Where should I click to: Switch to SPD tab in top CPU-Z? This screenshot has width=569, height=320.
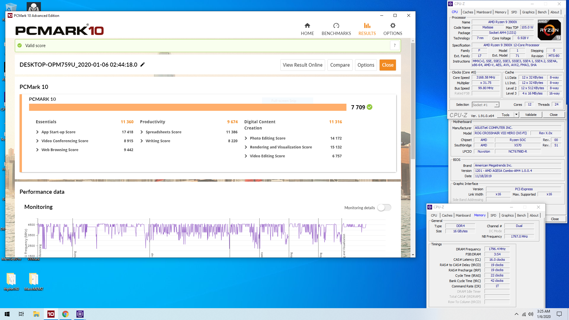(x=514, y=12)
